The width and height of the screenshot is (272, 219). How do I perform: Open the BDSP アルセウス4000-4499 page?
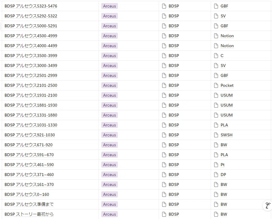[31, 46]
